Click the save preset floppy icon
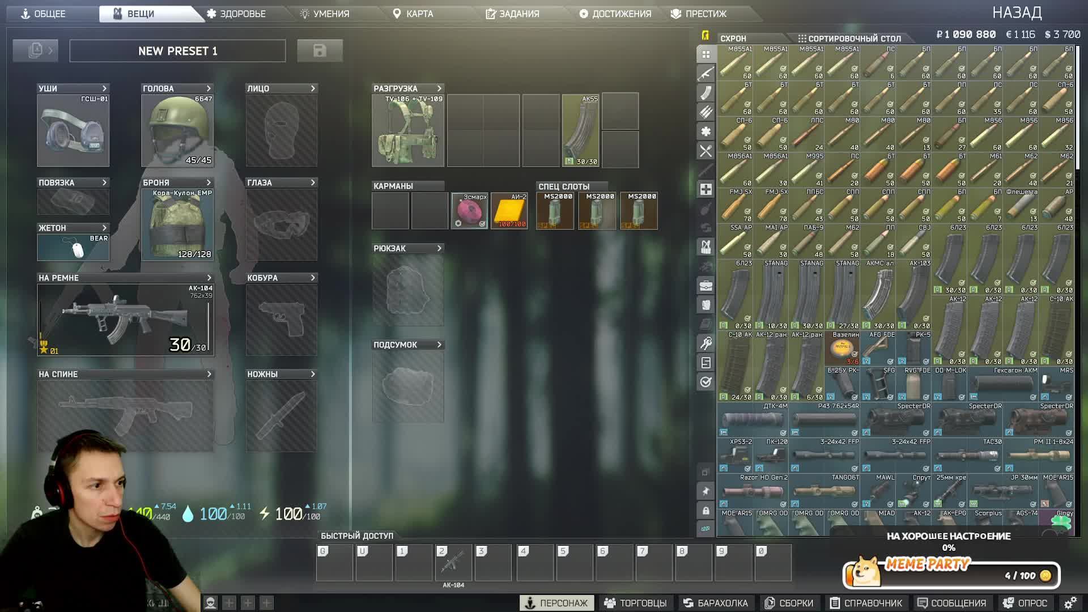 (x=320, y=51)
